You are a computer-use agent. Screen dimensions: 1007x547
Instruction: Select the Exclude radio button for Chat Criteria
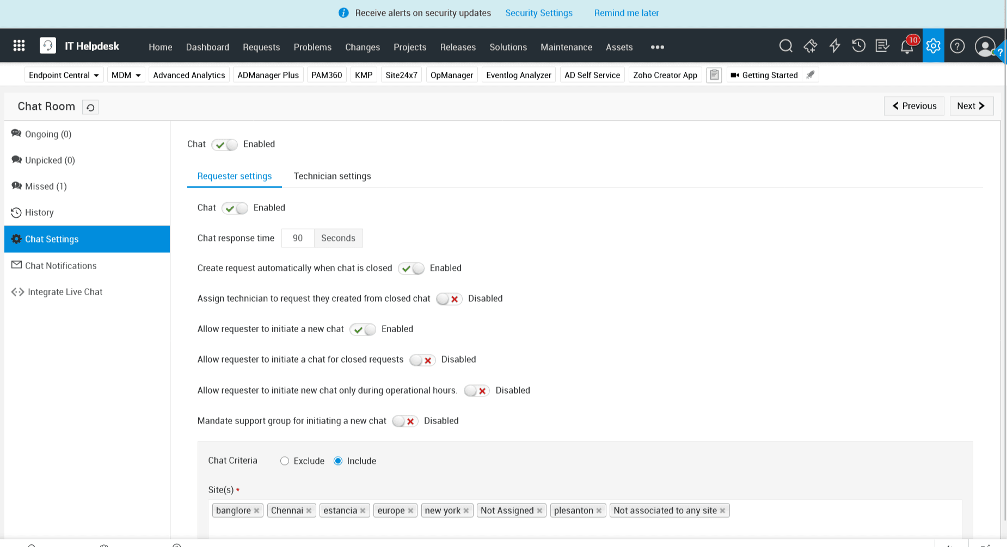pos(285,461)
